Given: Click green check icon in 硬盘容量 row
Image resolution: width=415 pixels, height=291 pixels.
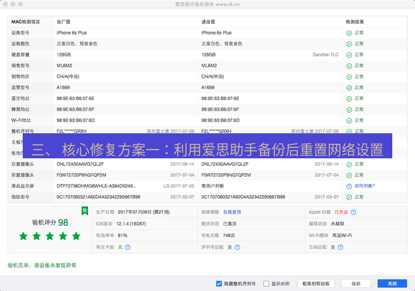Looking at the screenshot, I should (x=349, y=55).
